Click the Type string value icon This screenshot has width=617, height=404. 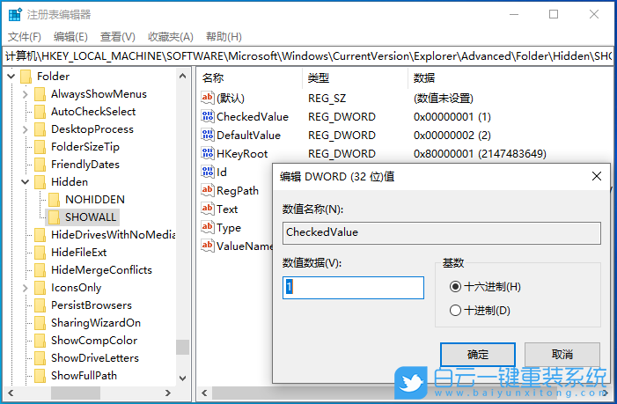[x=208, y=227]
